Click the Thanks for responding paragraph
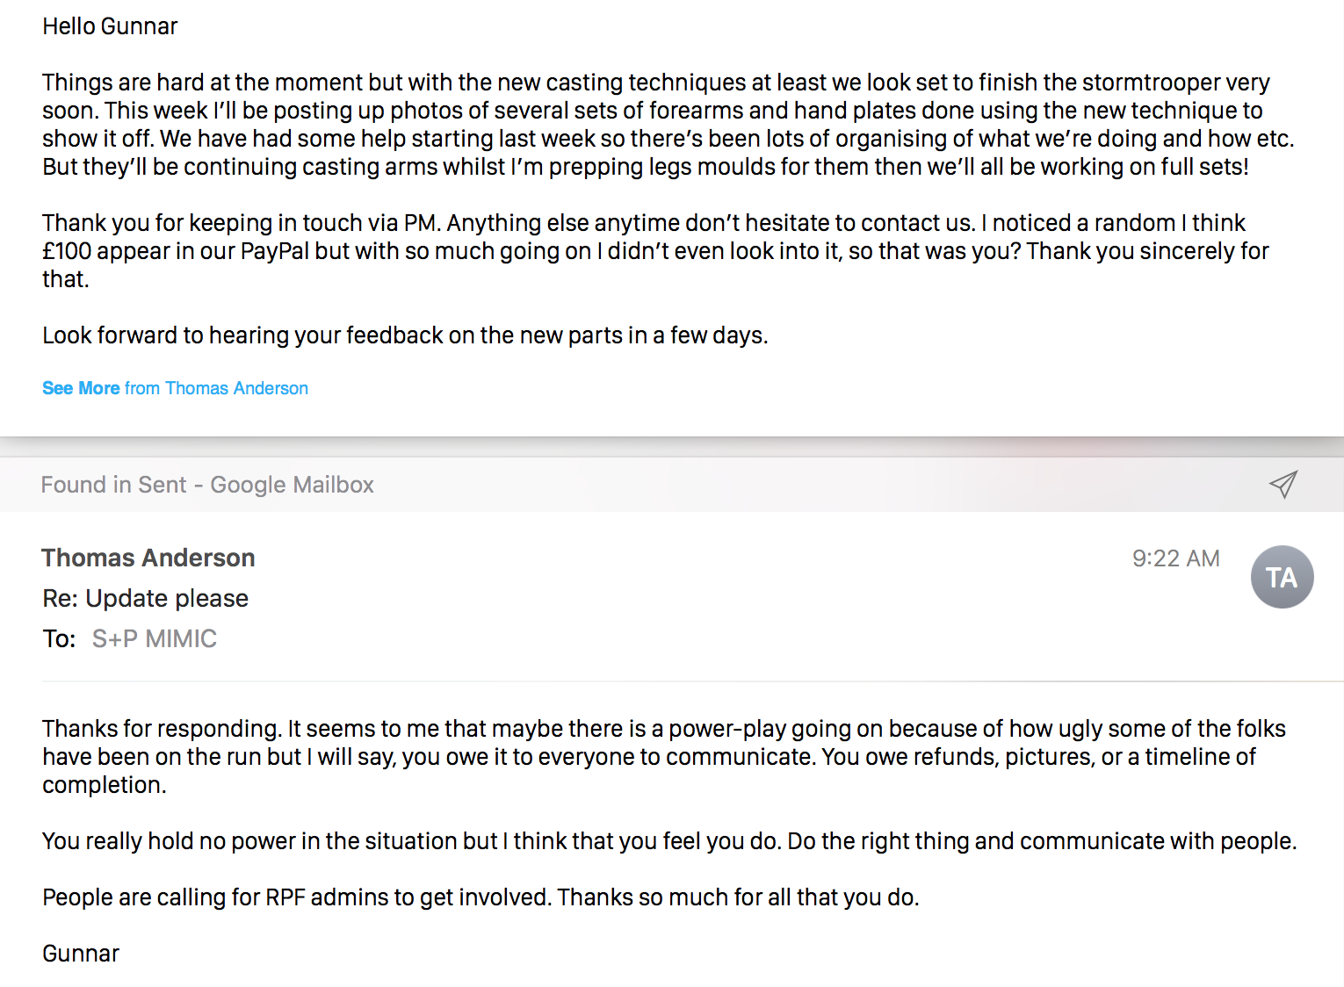Screen dimensions: 1344x987 664,757
